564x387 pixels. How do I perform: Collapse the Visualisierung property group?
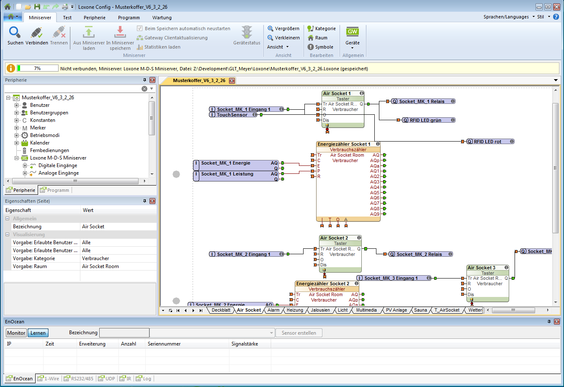[x=8, y=235]
